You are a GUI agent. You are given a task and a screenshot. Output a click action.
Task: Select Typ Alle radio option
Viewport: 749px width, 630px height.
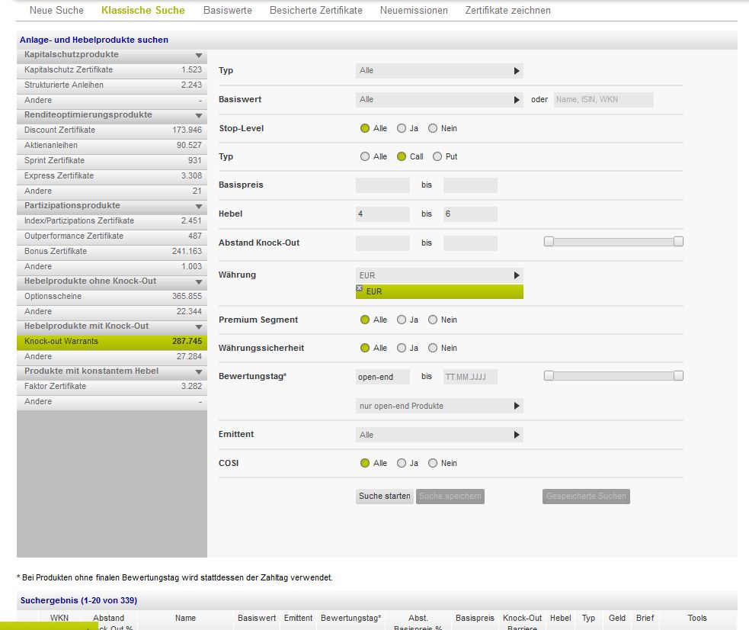click(x=365, y=156)
